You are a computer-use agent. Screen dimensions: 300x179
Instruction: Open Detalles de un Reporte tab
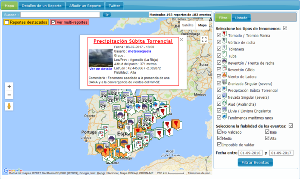(x=41, y=6)
